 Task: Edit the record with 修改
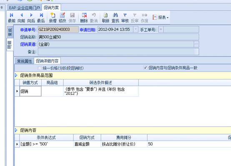point(63,18)
